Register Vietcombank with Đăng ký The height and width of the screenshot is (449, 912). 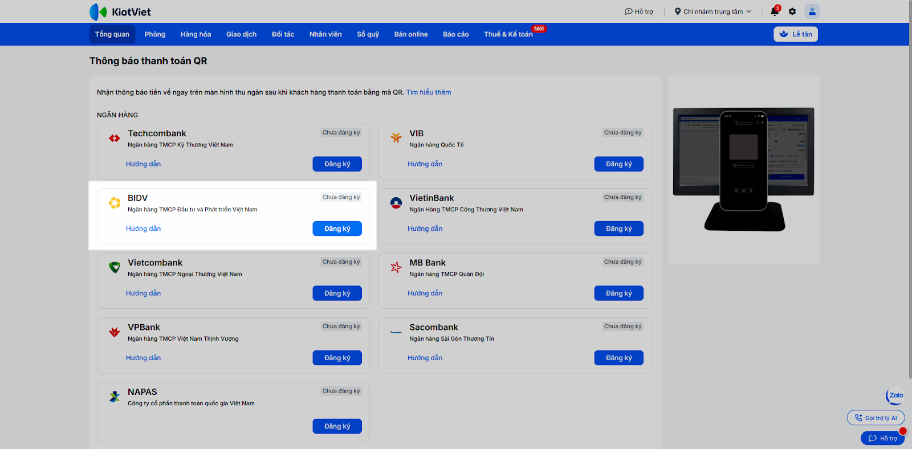point(337,293)
